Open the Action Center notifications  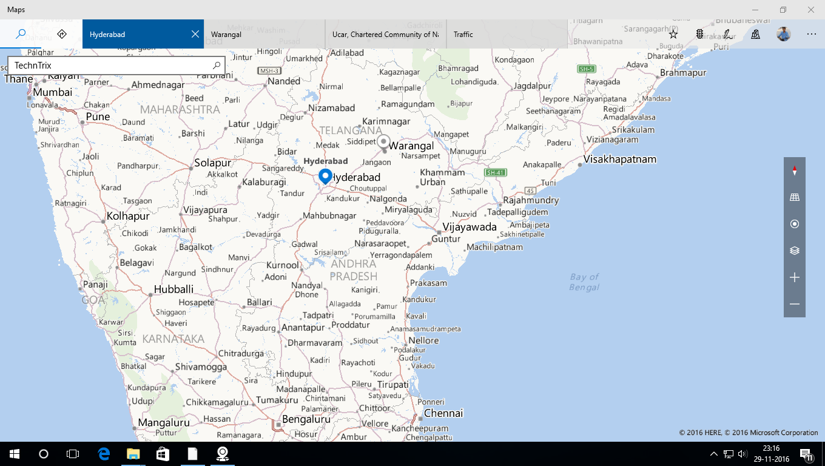pos(807,454)
